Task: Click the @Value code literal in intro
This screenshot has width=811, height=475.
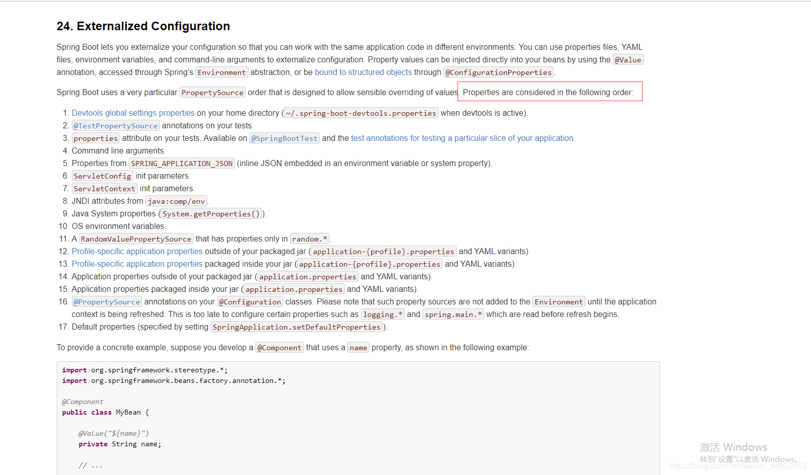Action: pos(628,60)
